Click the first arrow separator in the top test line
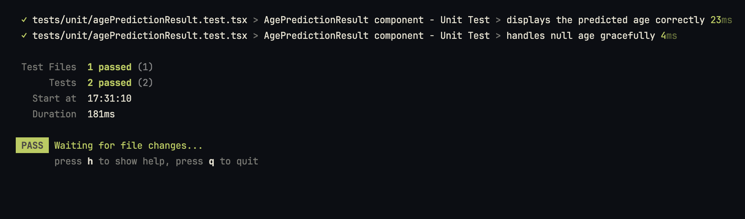The image size is (745, 219). coord(256,20)
